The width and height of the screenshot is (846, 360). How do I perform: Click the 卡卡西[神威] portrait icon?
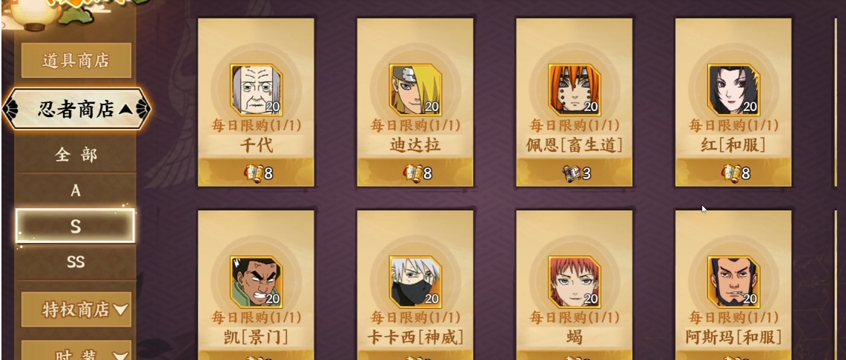point(415,281)
